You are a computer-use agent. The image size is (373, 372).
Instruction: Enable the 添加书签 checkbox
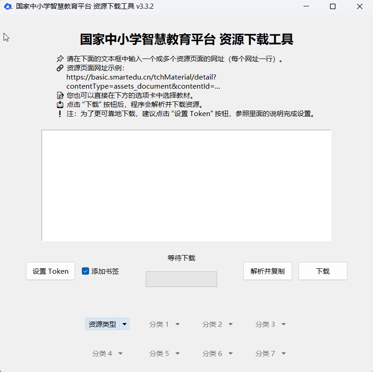85,271
